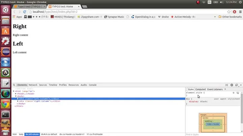Click the battery indicator in top bar

tap(216, 2)
